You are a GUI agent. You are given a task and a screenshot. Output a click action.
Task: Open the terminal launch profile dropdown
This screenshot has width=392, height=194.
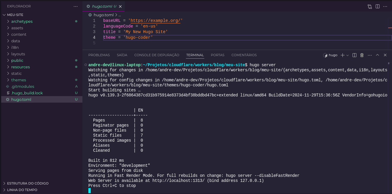click(x=348, y=55)
